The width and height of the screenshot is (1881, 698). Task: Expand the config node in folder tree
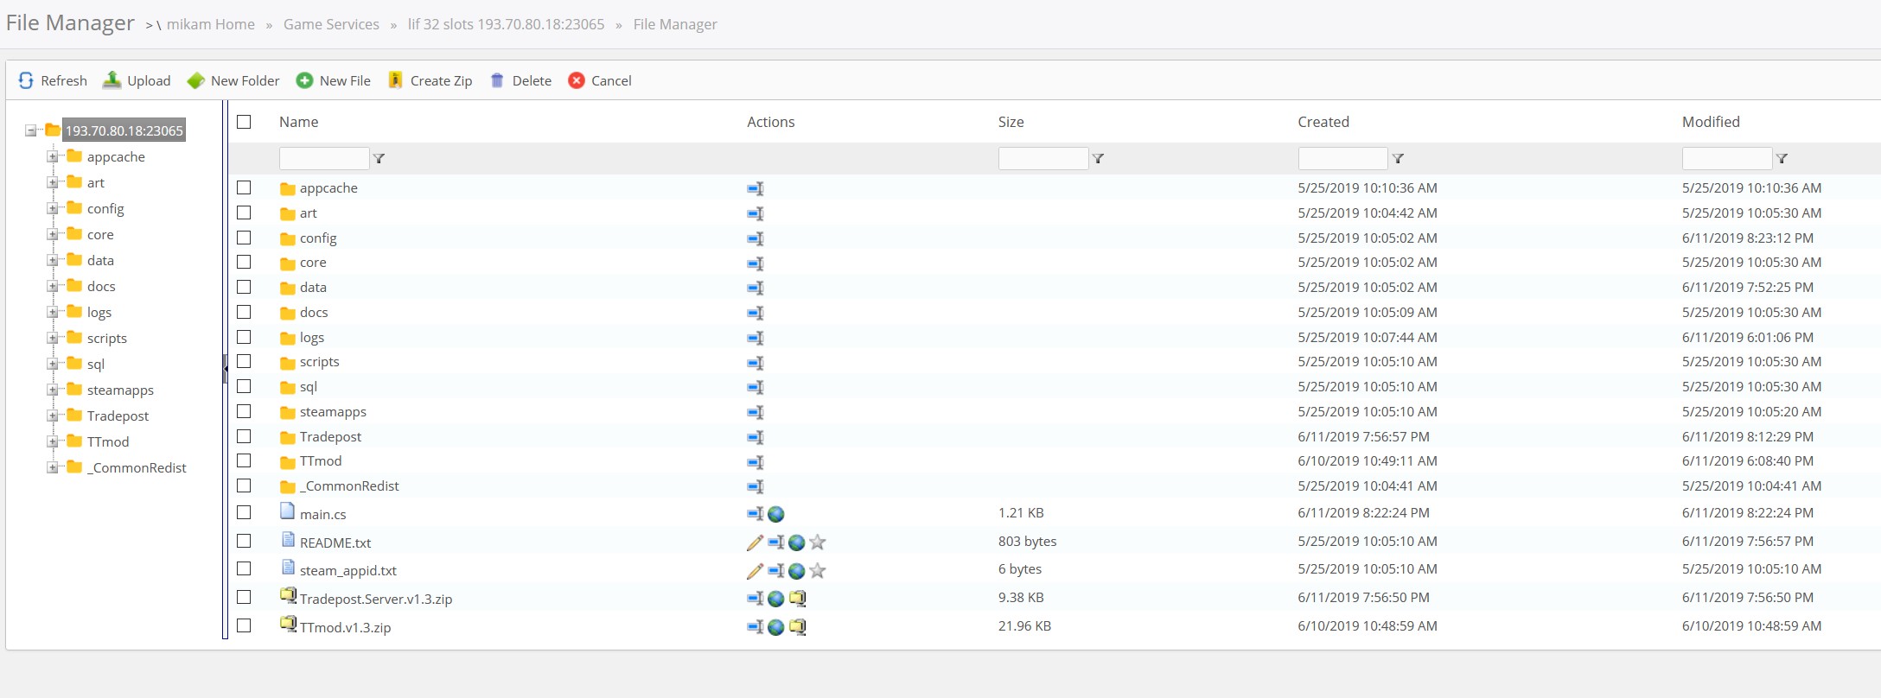(x=53, y=209)
